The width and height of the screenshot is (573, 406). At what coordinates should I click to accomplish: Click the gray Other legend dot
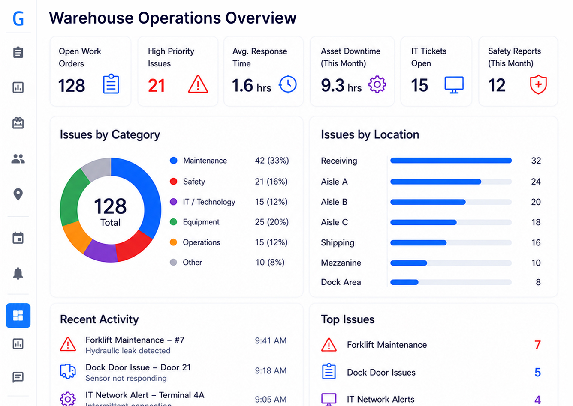tap(174, 262)
